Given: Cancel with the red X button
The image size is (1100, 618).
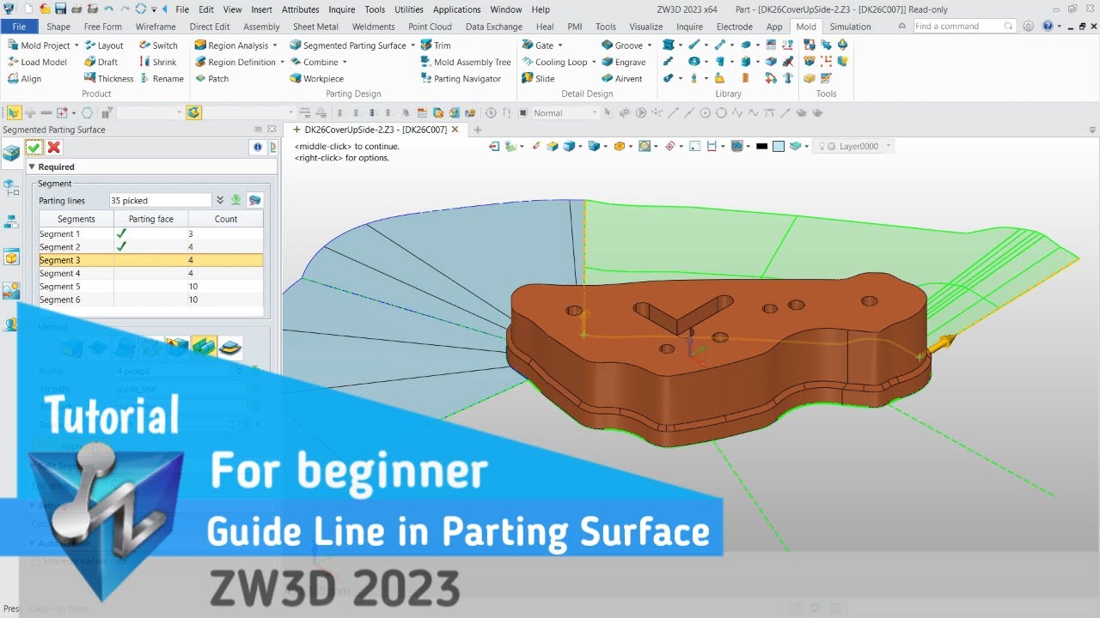Looking at the screenshot, I should point(53,148).
